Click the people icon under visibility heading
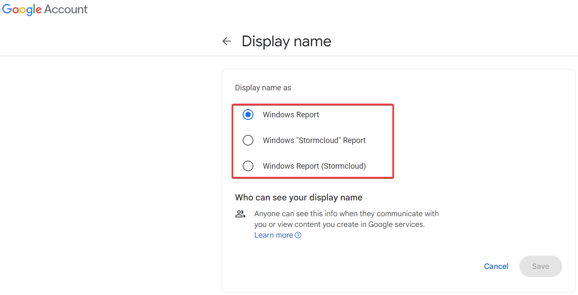578x295 pixels. pos(240,214)
